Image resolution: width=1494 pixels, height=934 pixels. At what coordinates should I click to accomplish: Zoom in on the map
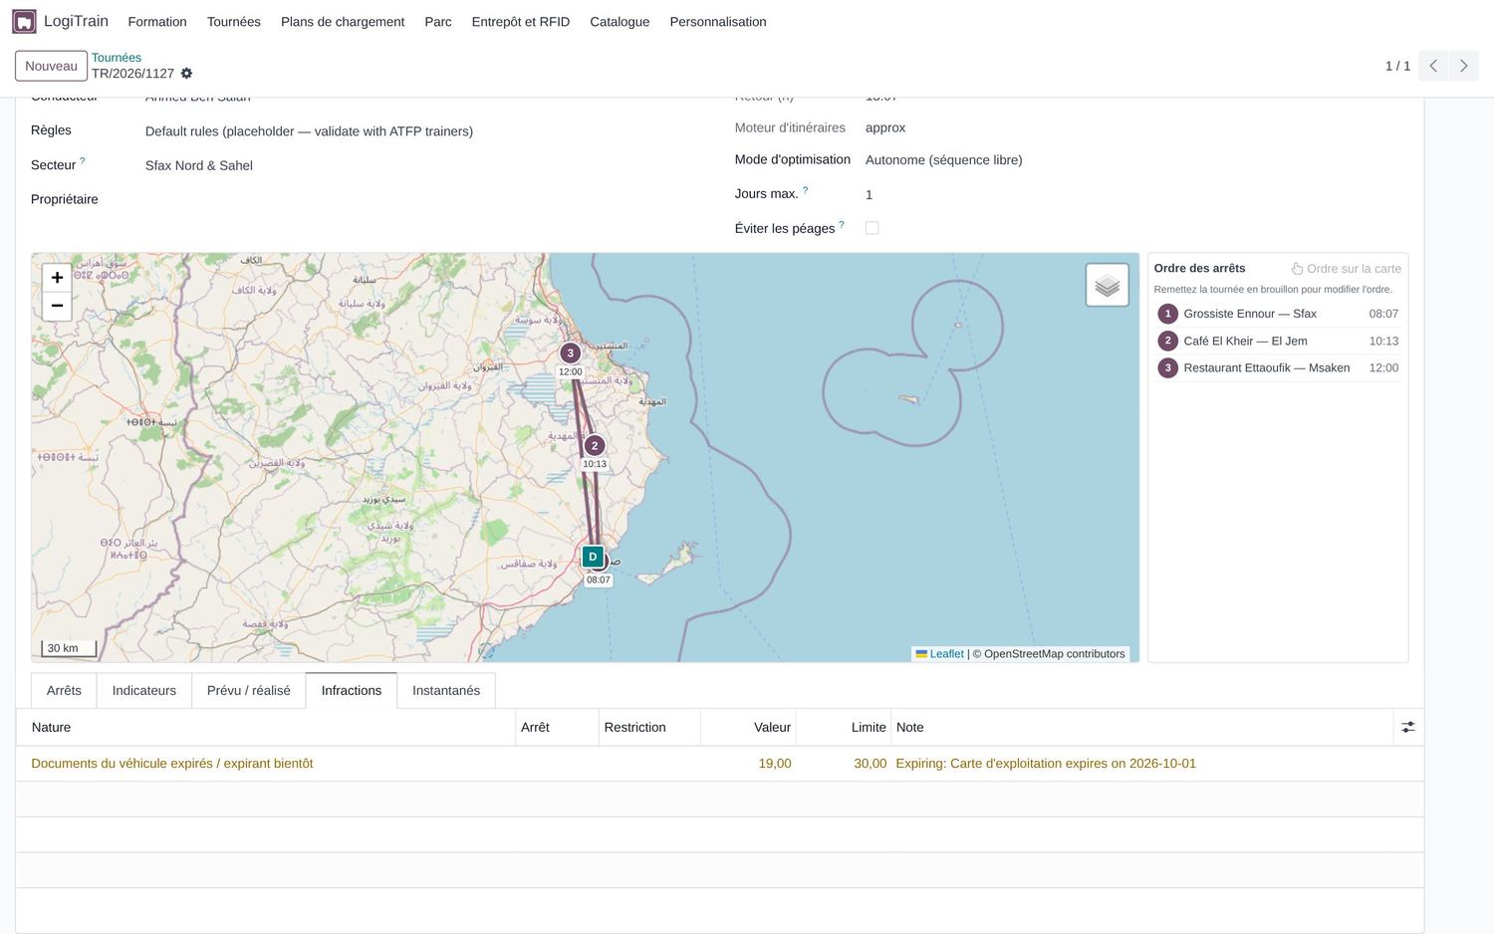[57, 278]
